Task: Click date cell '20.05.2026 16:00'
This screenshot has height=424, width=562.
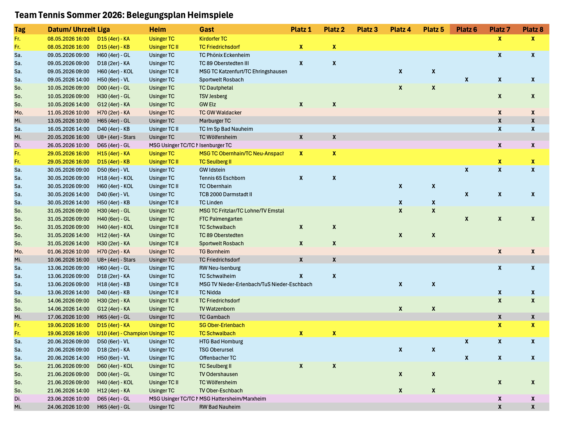Action: (x=68, y=137)
